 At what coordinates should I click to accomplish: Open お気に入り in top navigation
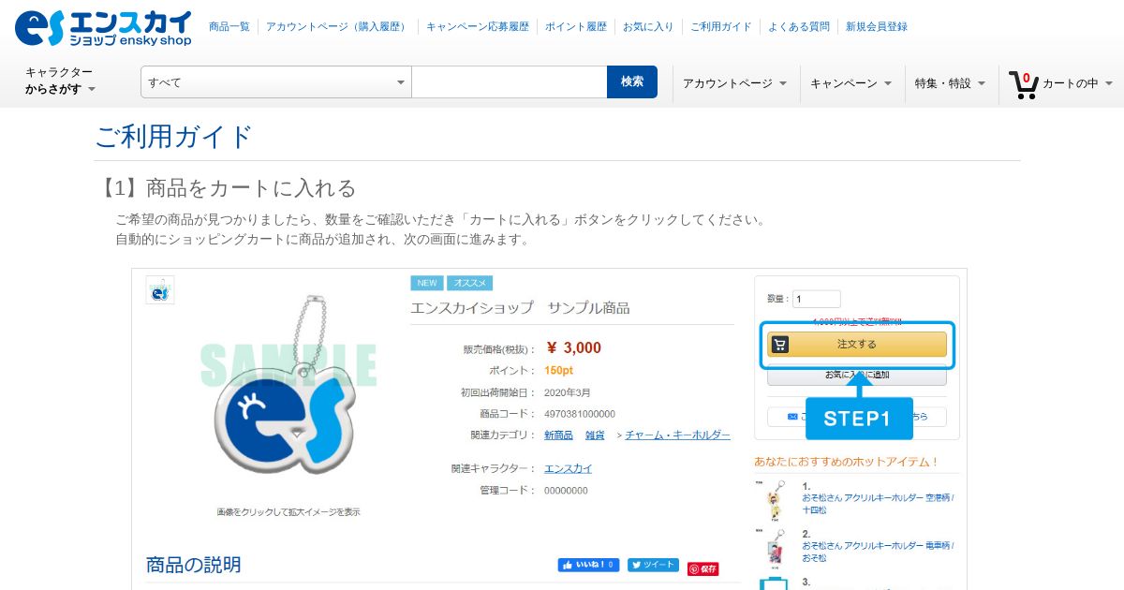pos(648,27)
